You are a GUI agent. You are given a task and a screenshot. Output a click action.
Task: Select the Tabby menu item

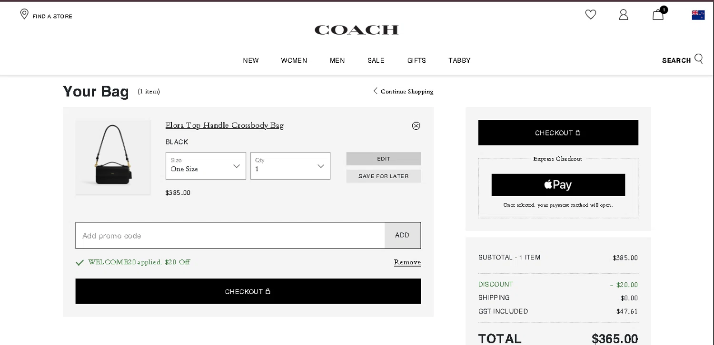coord(459,60)
